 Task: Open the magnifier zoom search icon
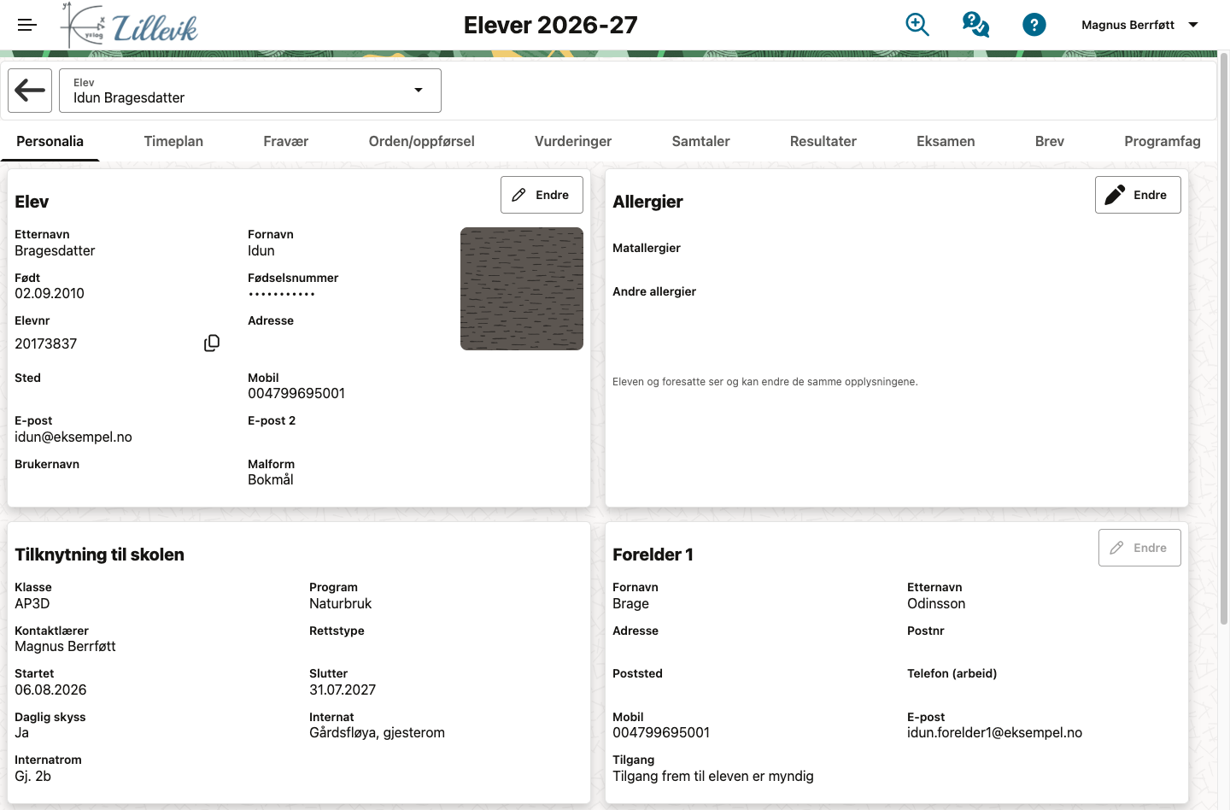click(x=917, y=25)
